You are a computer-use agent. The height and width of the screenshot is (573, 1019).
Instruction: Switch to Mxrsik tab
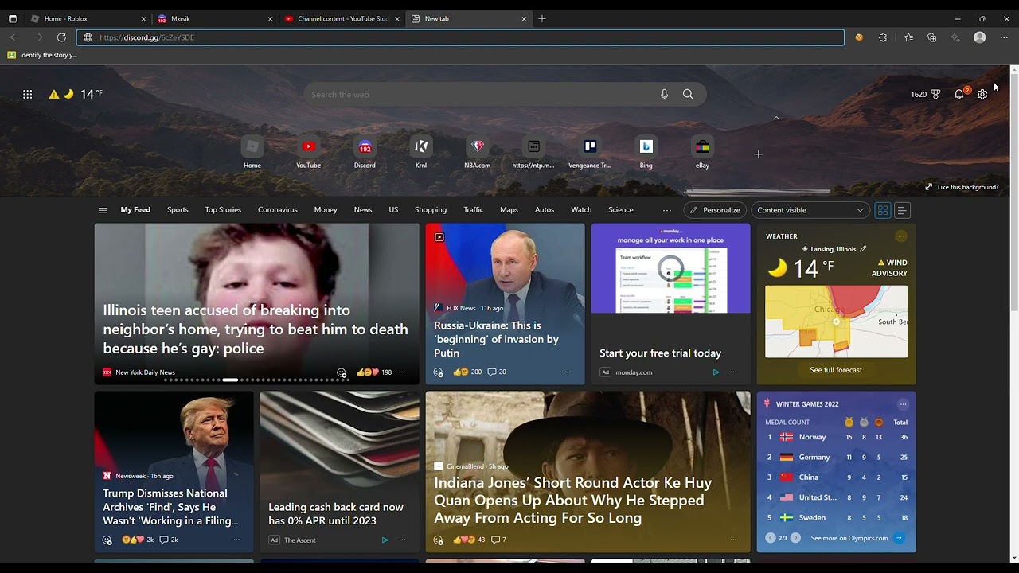[x=215, y=18]
